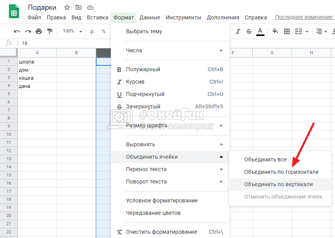Viewport: 335px width, 238px height.
Task: Open the Последнее изменение link
Action: tap(304, 17)
